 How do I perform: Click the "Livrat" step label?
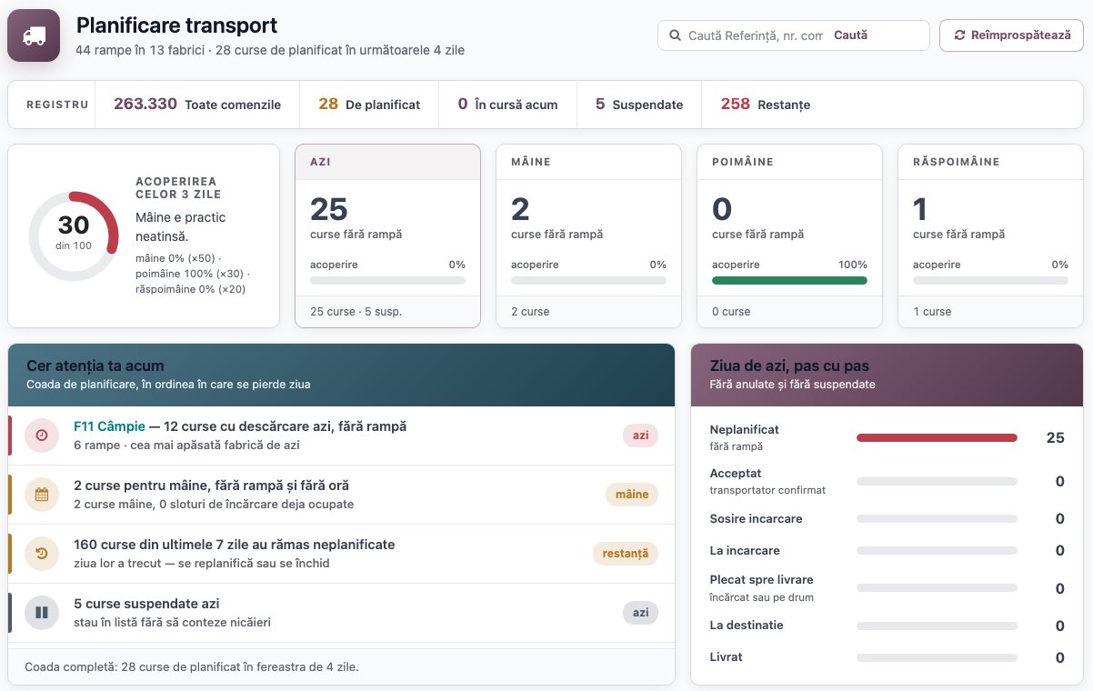point(726,657)
